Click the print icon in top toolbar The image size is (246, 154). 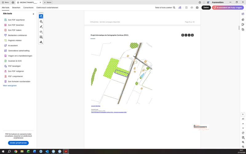[197, 7]
